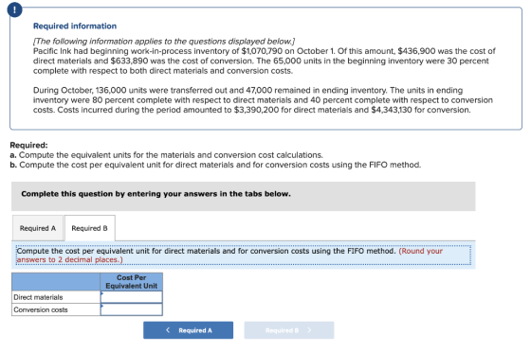Click the right chevron beside Required B

[x=309, y=330]
